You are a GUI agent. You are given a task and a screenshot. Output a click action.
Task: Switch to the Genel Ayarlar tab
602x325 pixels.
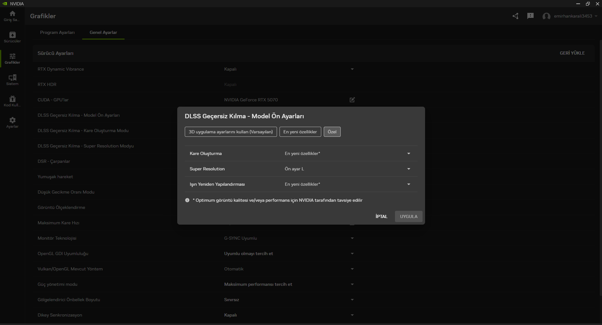[x=103, y=32]
